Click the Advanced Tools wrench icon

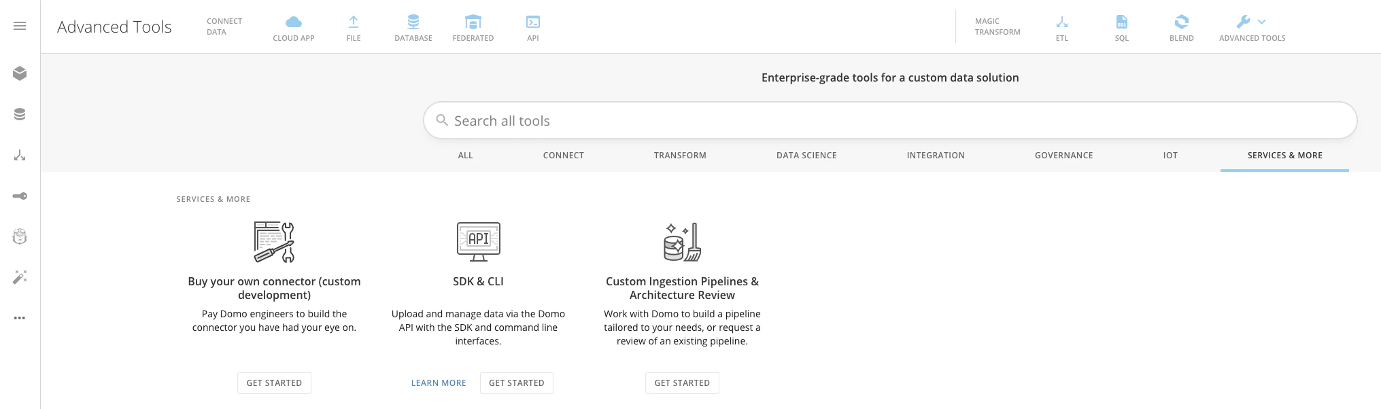pos(1244,22)
